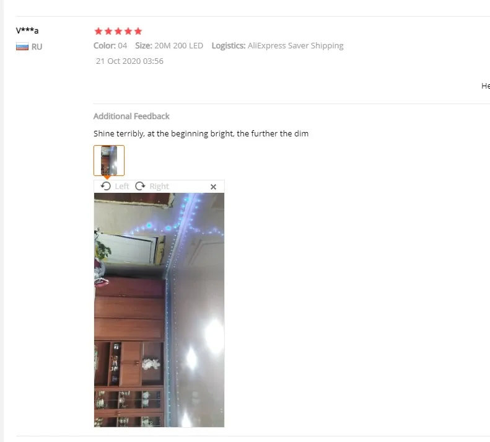
Task: Click the third red rating star
Action: coord(118,31)
